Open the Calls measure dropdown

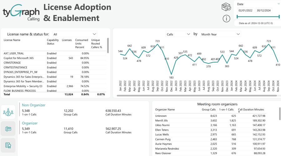coord(178,34)
